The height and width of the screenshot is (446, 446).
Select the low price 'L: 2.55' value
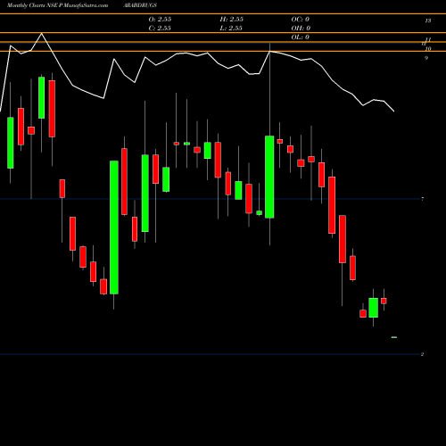pyautogui.click(x=231, y=29)
